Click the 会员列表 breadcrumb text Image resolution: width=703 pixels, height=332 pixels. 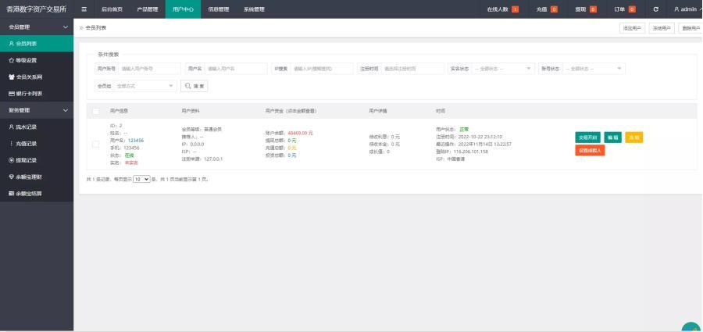click(x=95, y=28)
